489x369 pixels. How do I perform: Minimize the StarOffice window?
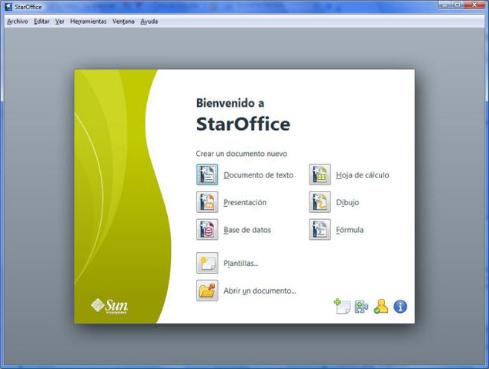(x=444, y=5)
